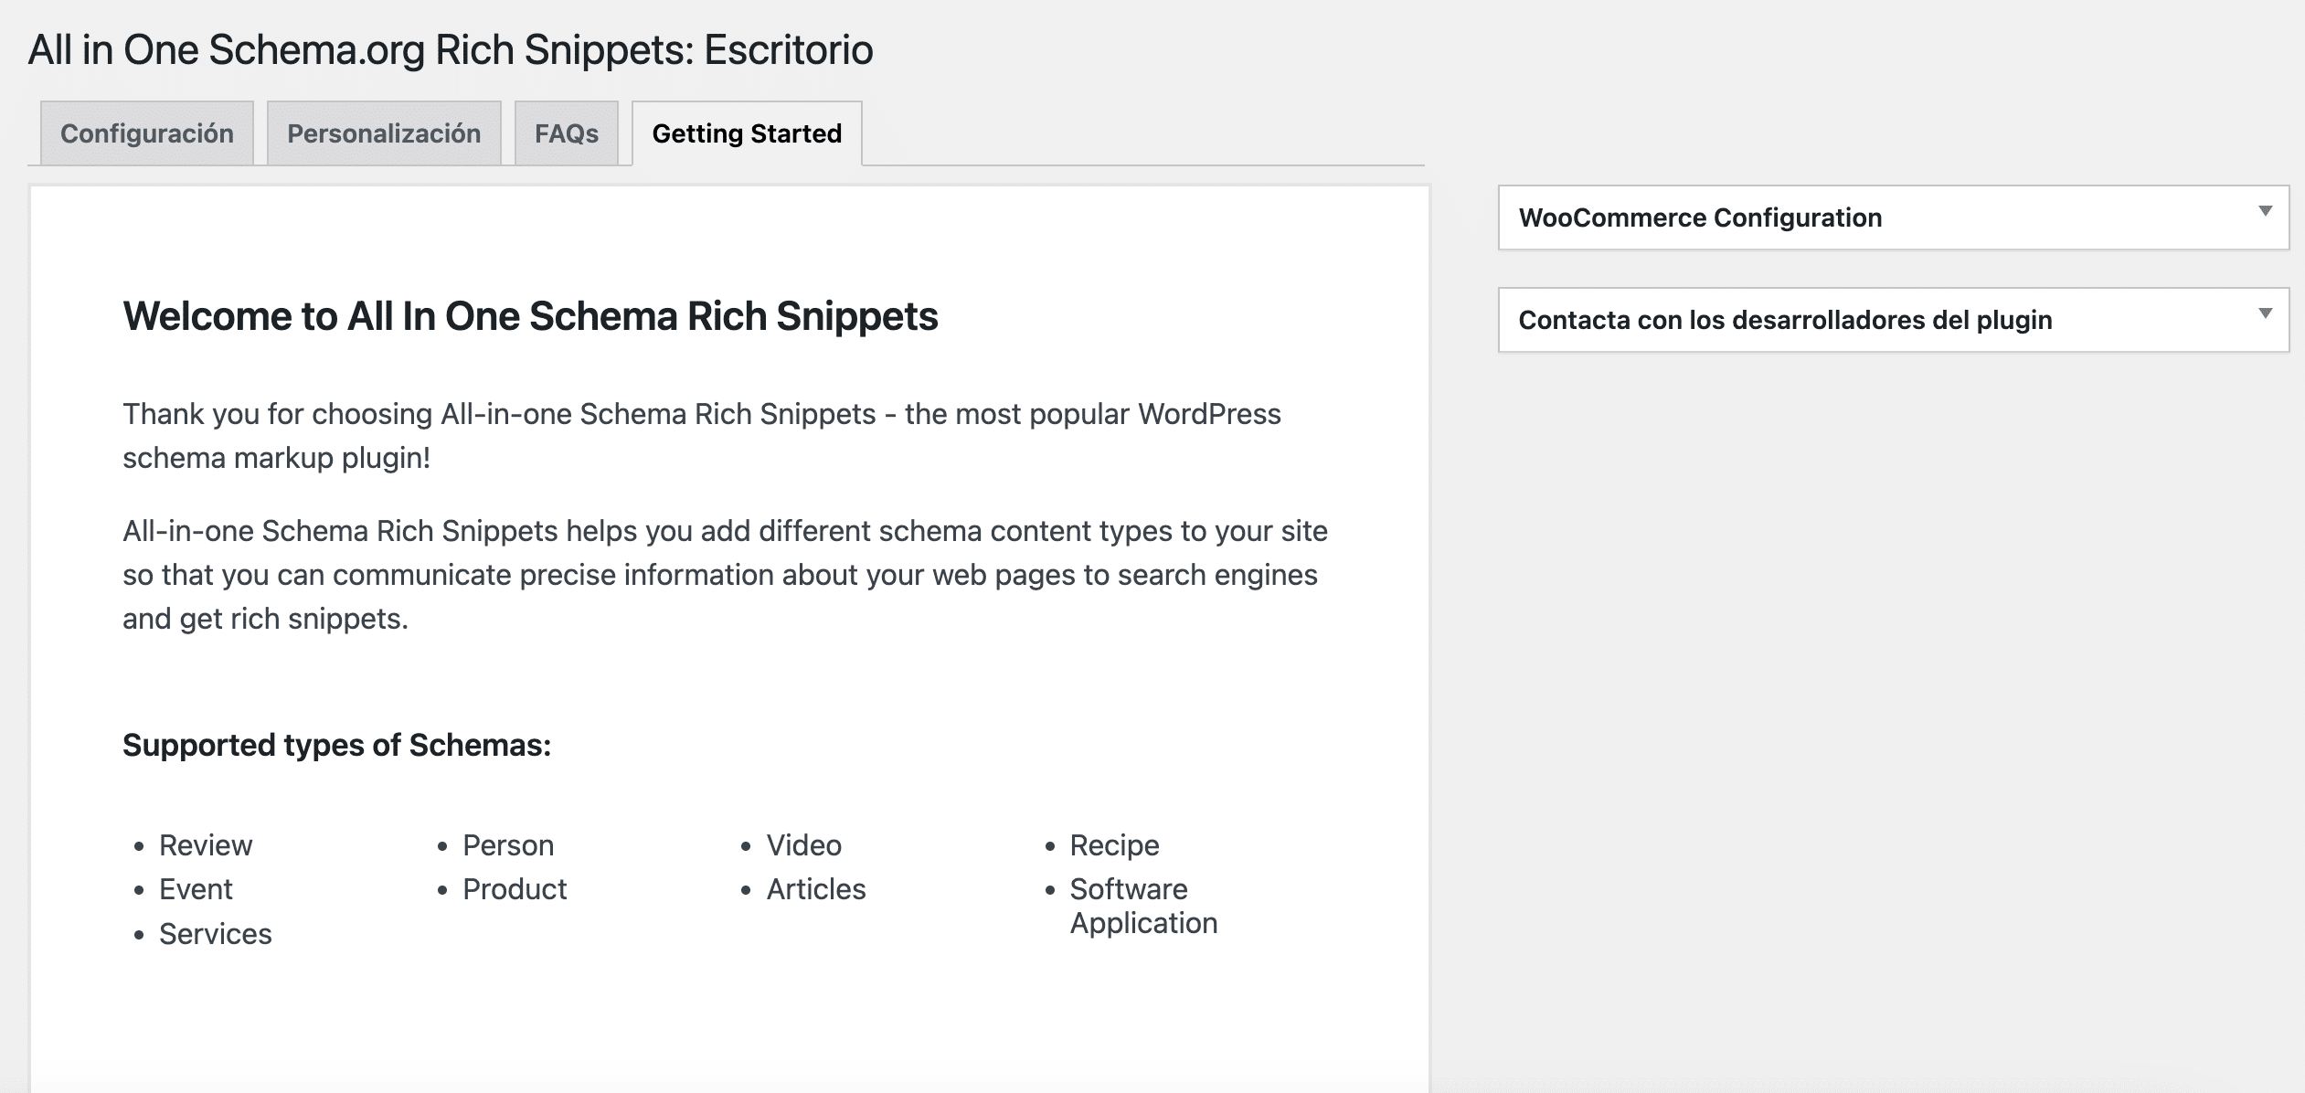Click the WooCommerce Configuration panel title

1700,218
